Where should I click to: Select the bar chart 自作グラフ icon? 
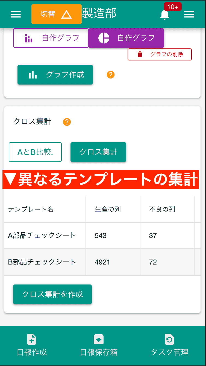coord(28,38)
